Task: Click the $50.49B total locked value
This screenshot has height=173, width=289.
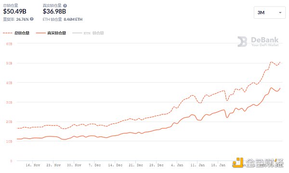Action: pyautogui.click(x=15, y=12)
